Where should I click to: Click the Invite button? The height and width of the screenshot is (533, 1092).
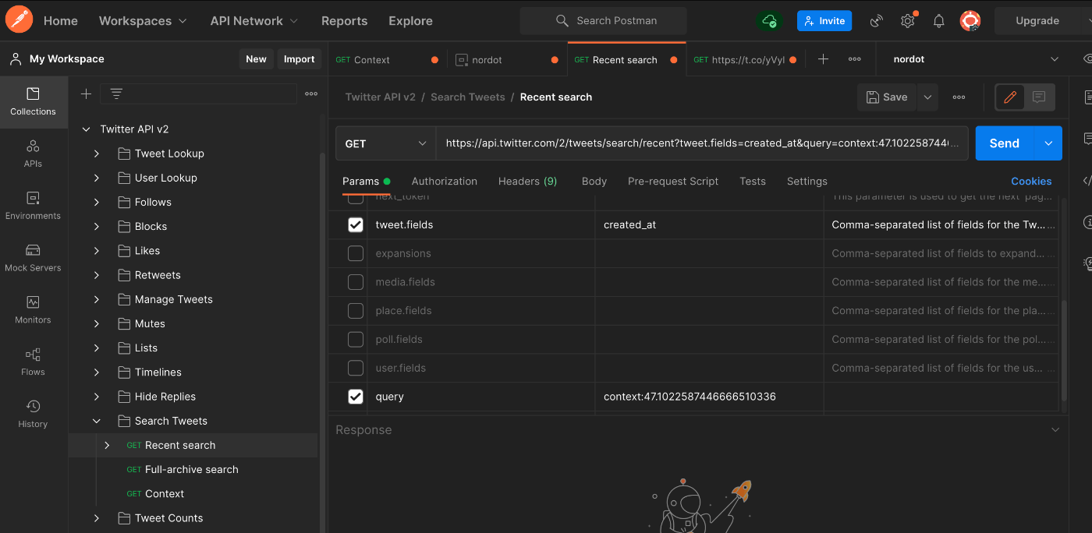click(824, 21)
